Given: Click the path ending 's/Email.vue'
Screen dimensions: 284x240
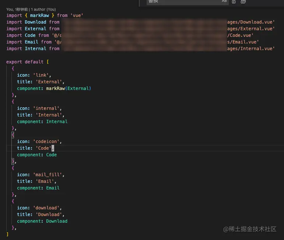Looking at the screenshot, I should [243, 42].
